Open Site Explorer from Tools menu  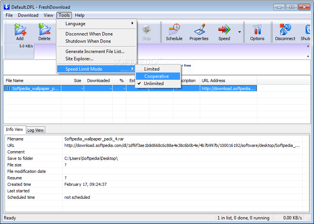click(97, 59)
